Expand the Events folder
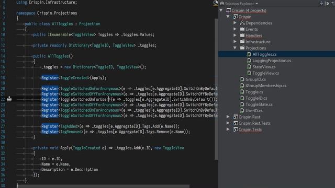335x188 pixels. click(235, 29)
